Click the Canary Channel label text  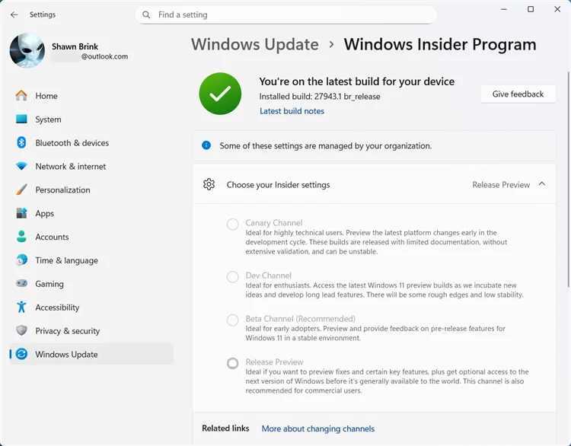274,222
